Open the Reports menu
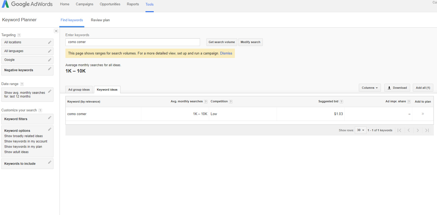The width and height of the screenshot is (437, 215). pyautogui.click(x=133, y=4)
